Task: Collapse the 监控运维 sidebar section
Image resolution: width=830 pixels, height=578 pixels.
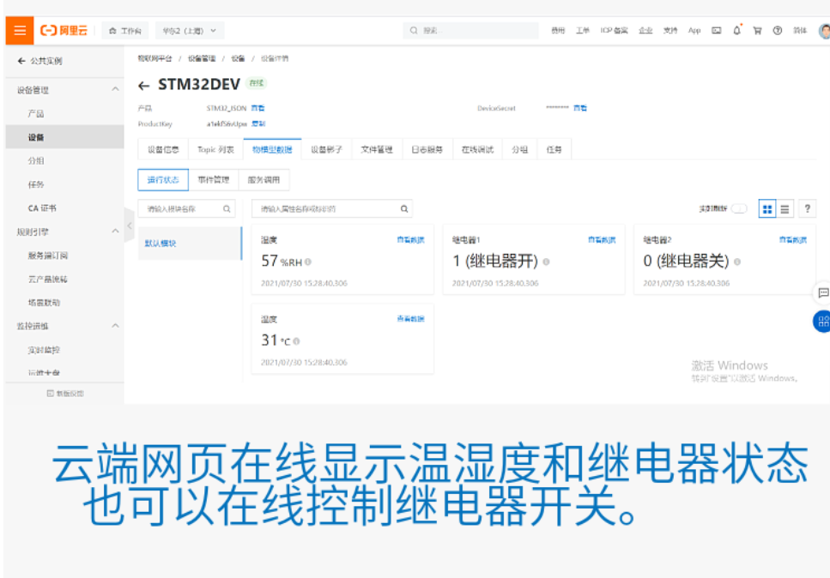Action: click(x=115, y=326)
